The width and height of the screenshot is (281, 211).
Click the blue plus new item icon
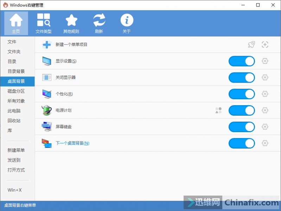(47, 45)
